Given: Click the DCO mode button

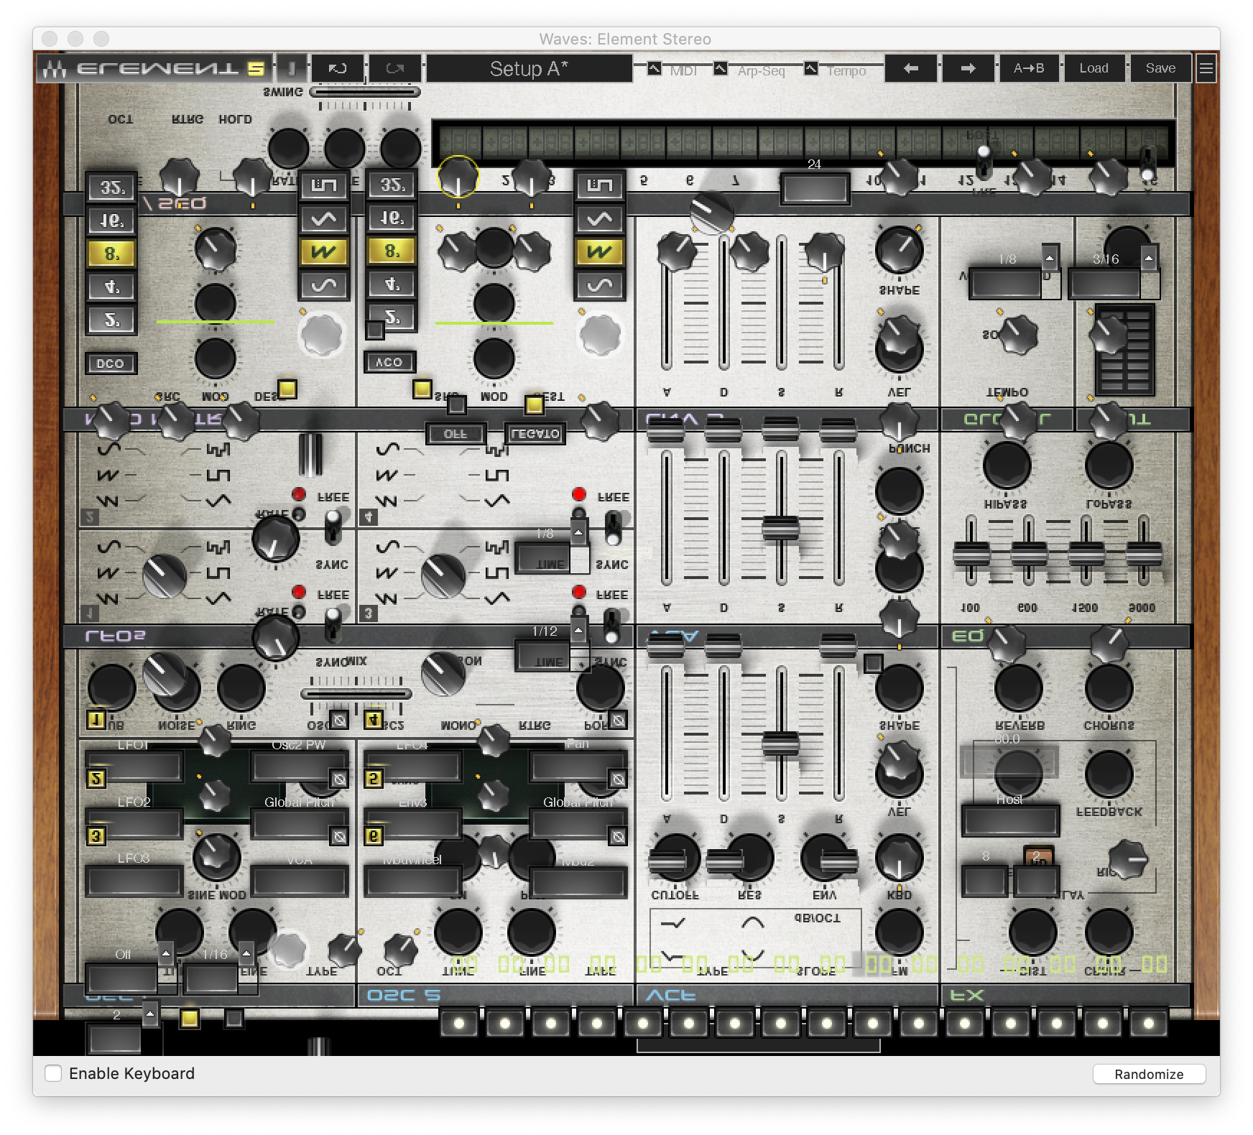Looking at the screenshot, I should point(111,363).
